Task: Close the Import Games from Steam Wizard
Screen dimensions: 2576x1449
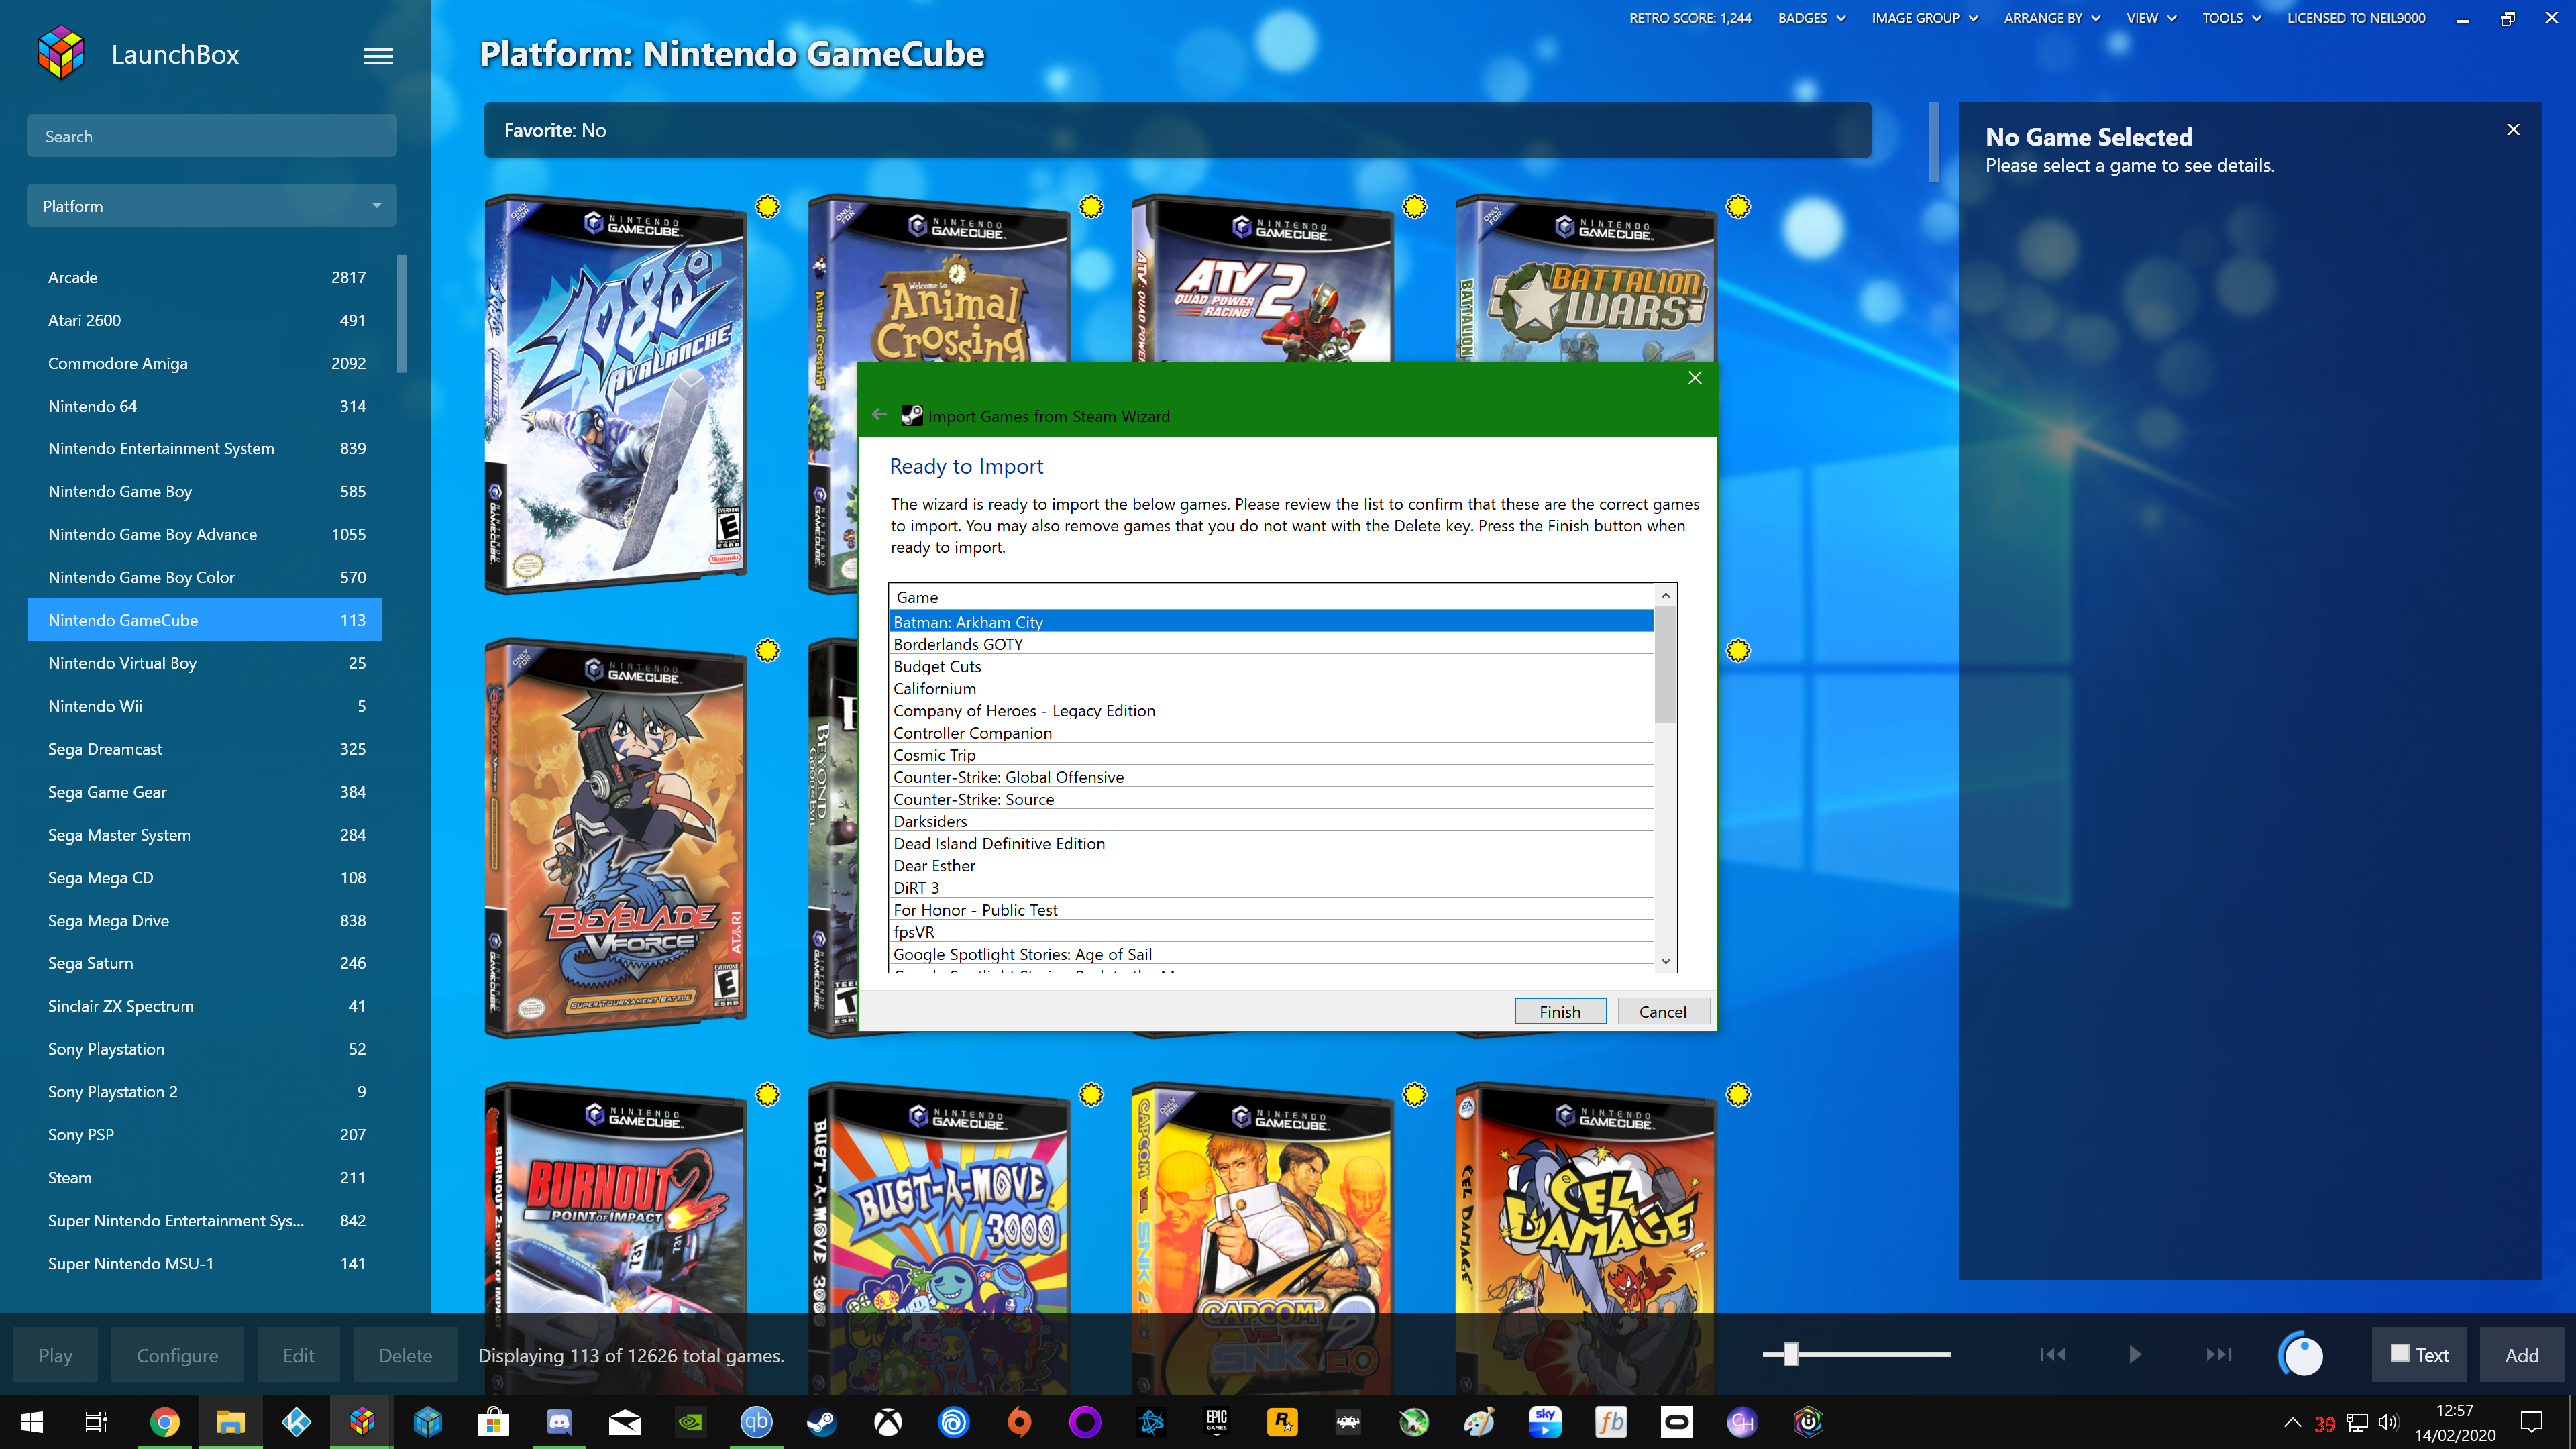Action: coord(1694,378)
